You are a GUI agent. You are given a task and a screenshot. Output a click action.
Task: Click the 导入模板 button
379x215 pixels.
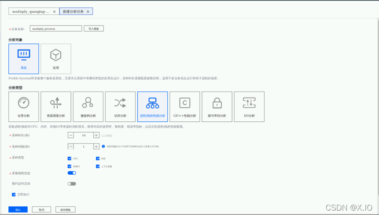coord(94,28)
